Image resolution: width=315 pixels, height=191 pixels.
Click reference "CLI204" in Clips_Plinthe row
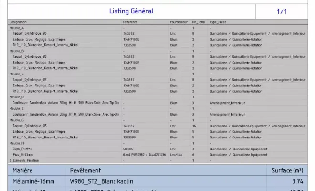point(128,149)
